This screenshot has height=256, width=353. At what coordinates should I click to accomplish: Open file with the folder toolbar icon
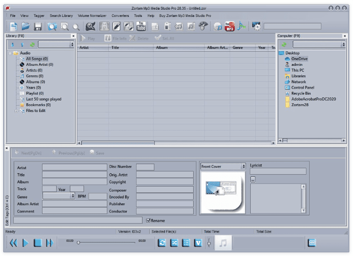[26, 27]
